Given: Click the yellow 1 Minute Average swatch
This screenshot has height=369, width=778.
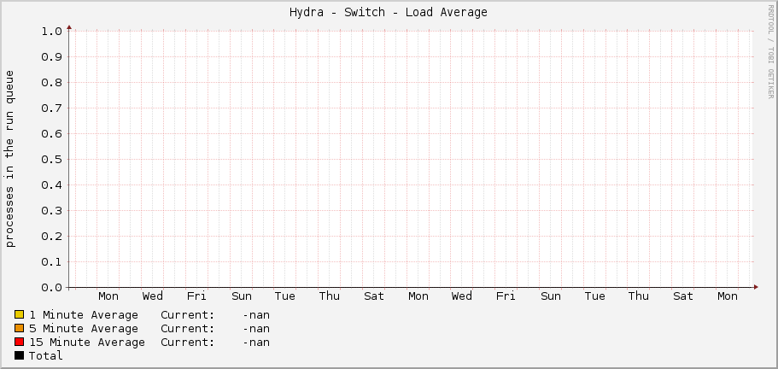Looking at the screenshot, I should point(20,314).
